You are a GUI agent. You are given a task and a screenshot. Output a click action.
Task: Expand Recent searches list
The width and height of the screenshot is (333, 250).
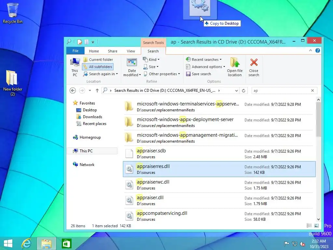point(204,60)
